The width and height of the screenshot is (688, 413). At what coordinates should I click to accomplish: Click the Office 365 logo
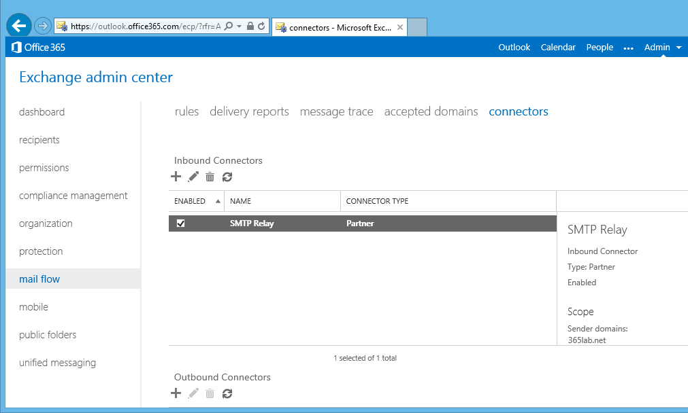39,48
